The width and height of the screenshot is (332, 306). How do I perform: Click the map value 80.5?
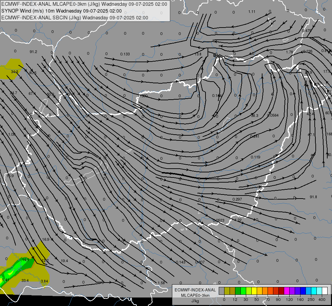click(33, 73)
